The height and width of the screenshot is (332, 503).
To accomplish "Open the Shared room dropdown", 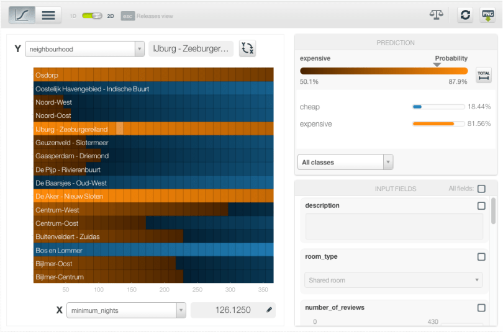I will click(x=394, y=280).
